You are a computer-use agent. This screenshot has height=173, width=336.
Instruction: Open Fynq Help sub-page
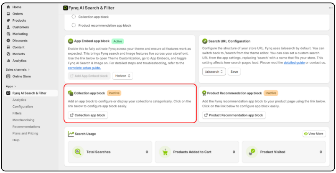(16, 140)
